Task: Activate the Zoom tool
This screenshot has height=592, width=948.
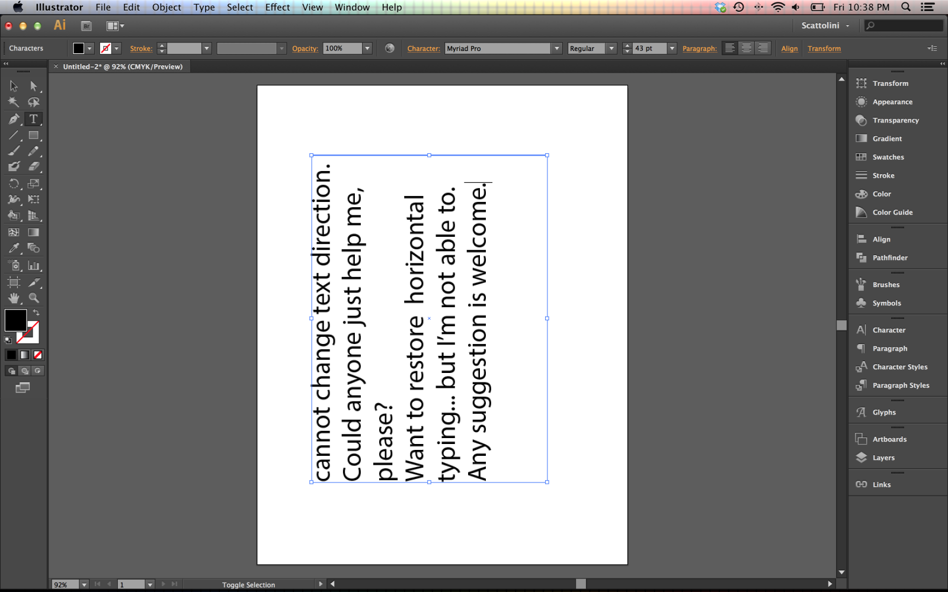Action: click(x=34, y=298)
